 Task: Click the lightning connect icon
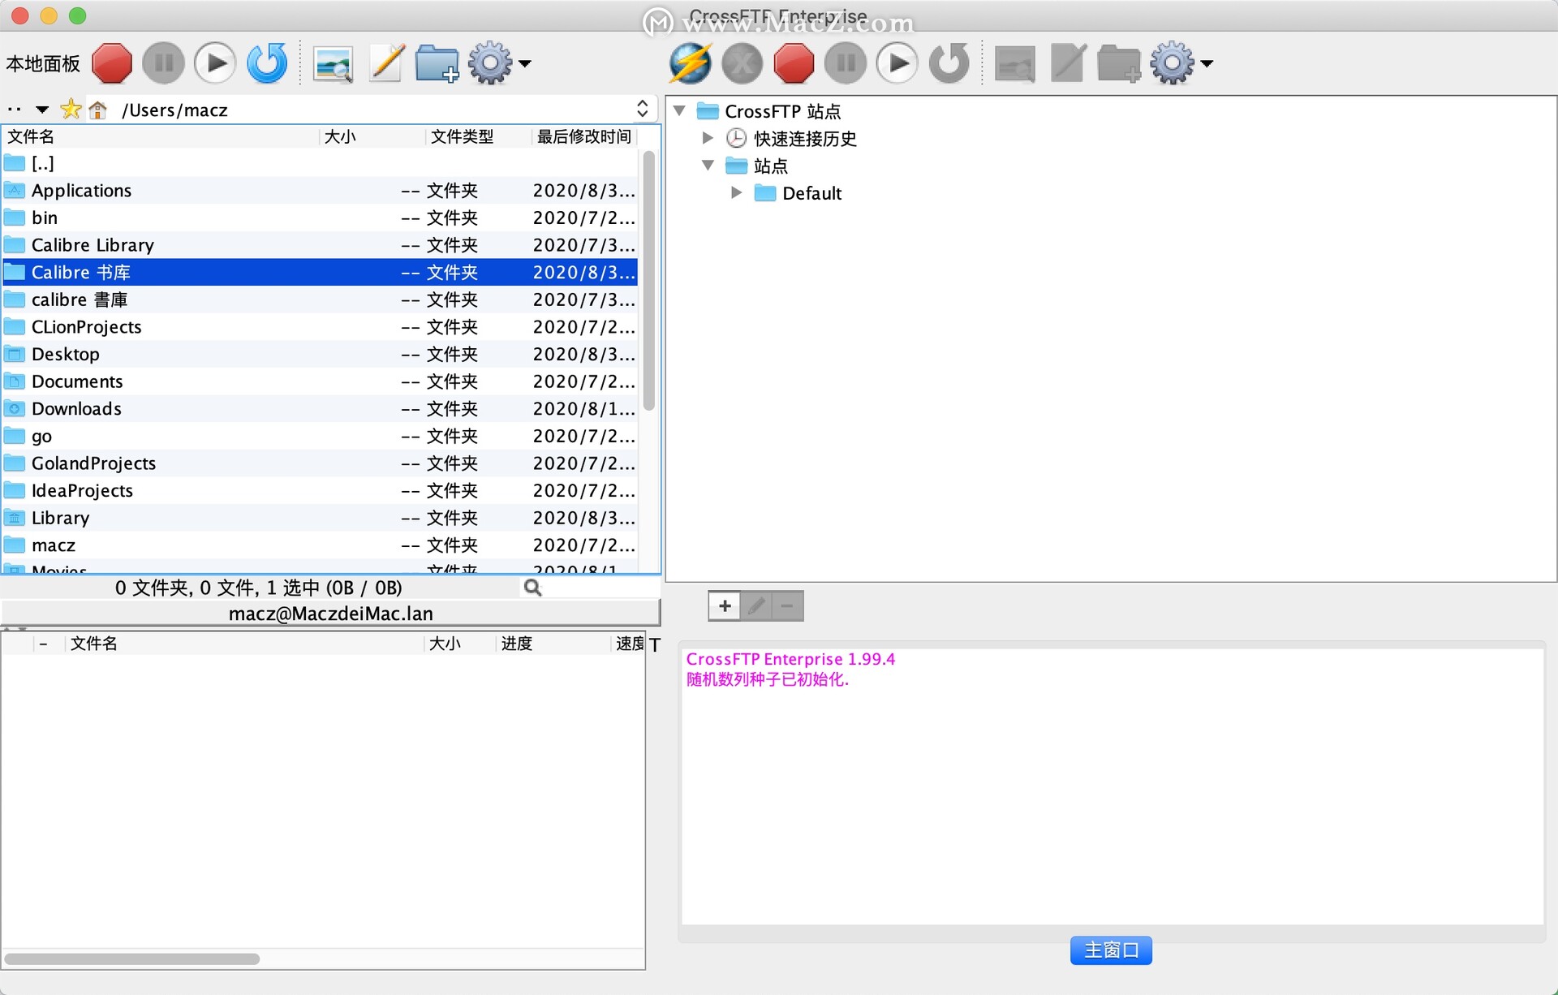(691, 63)
